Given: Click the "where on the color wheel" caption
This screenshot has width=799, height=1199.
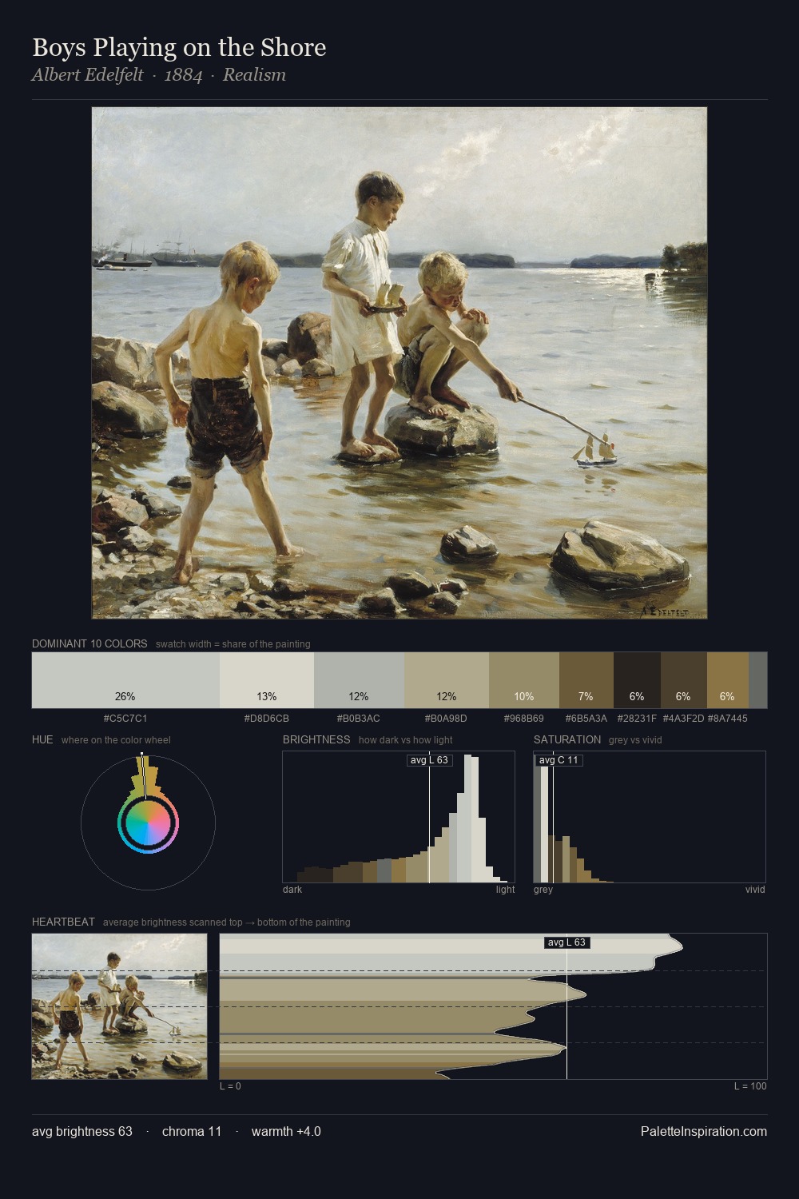Looking at the screenshot, I should [x=116, y=739].
